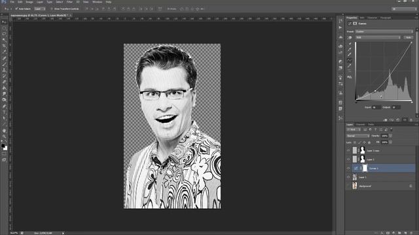
Task: Select the Clone Stamp tool
Action: click(x=4, y=70)
